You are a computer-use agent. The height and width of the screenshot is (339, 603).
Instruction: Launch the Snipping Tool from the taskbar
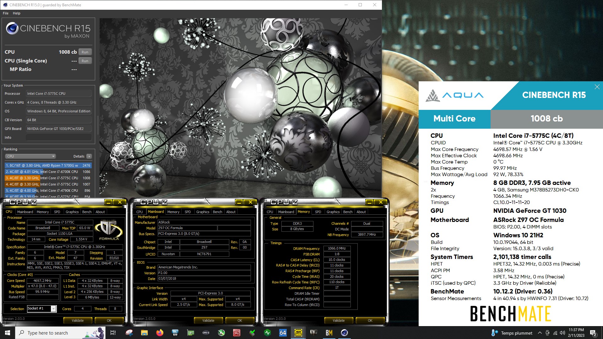point(129,333)
